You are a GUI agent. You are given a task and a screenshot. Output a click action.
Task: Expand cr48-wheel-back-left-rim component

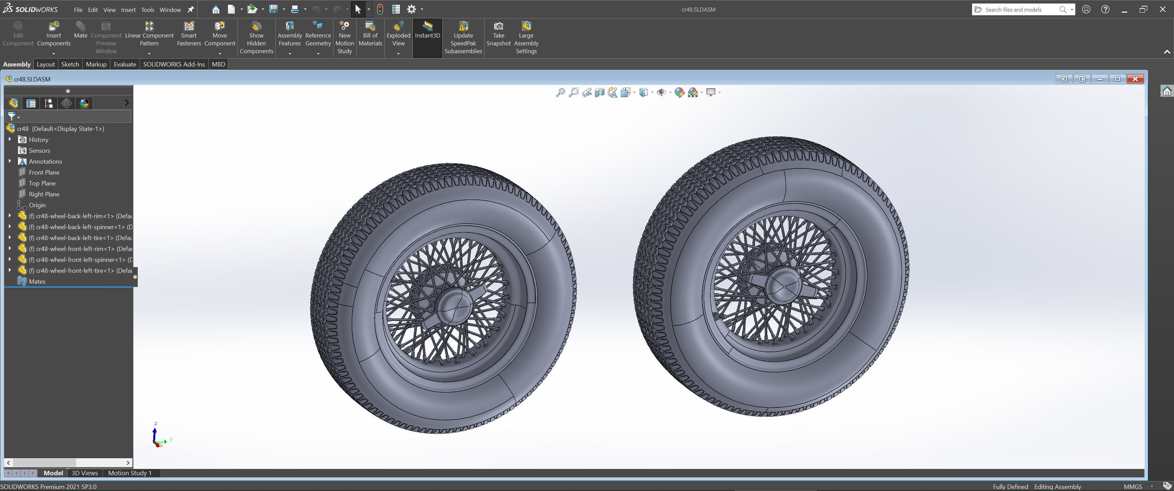(x=10, y=216)
